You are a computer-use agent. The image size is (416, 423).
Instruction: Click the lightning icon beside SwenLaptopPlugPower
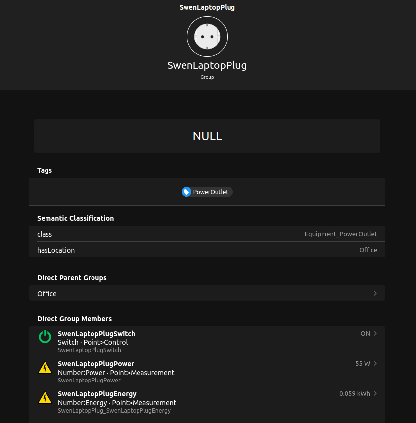click(x=45, y=368)
